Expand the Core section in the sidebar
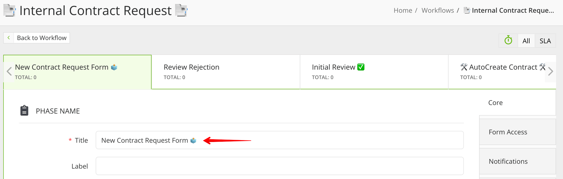The height and width of the screenshot is (179, 563). [495, 102]
